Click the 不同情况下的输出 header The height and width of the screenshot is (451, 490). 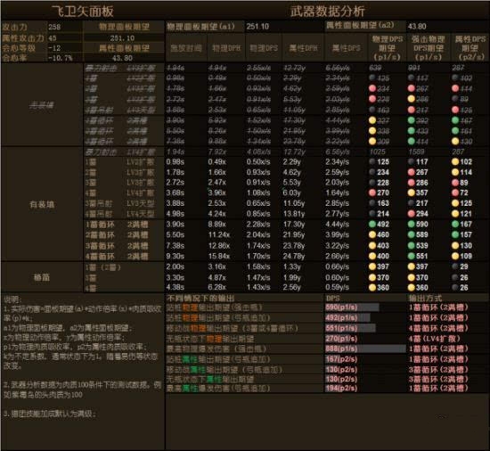pos(200,298)
